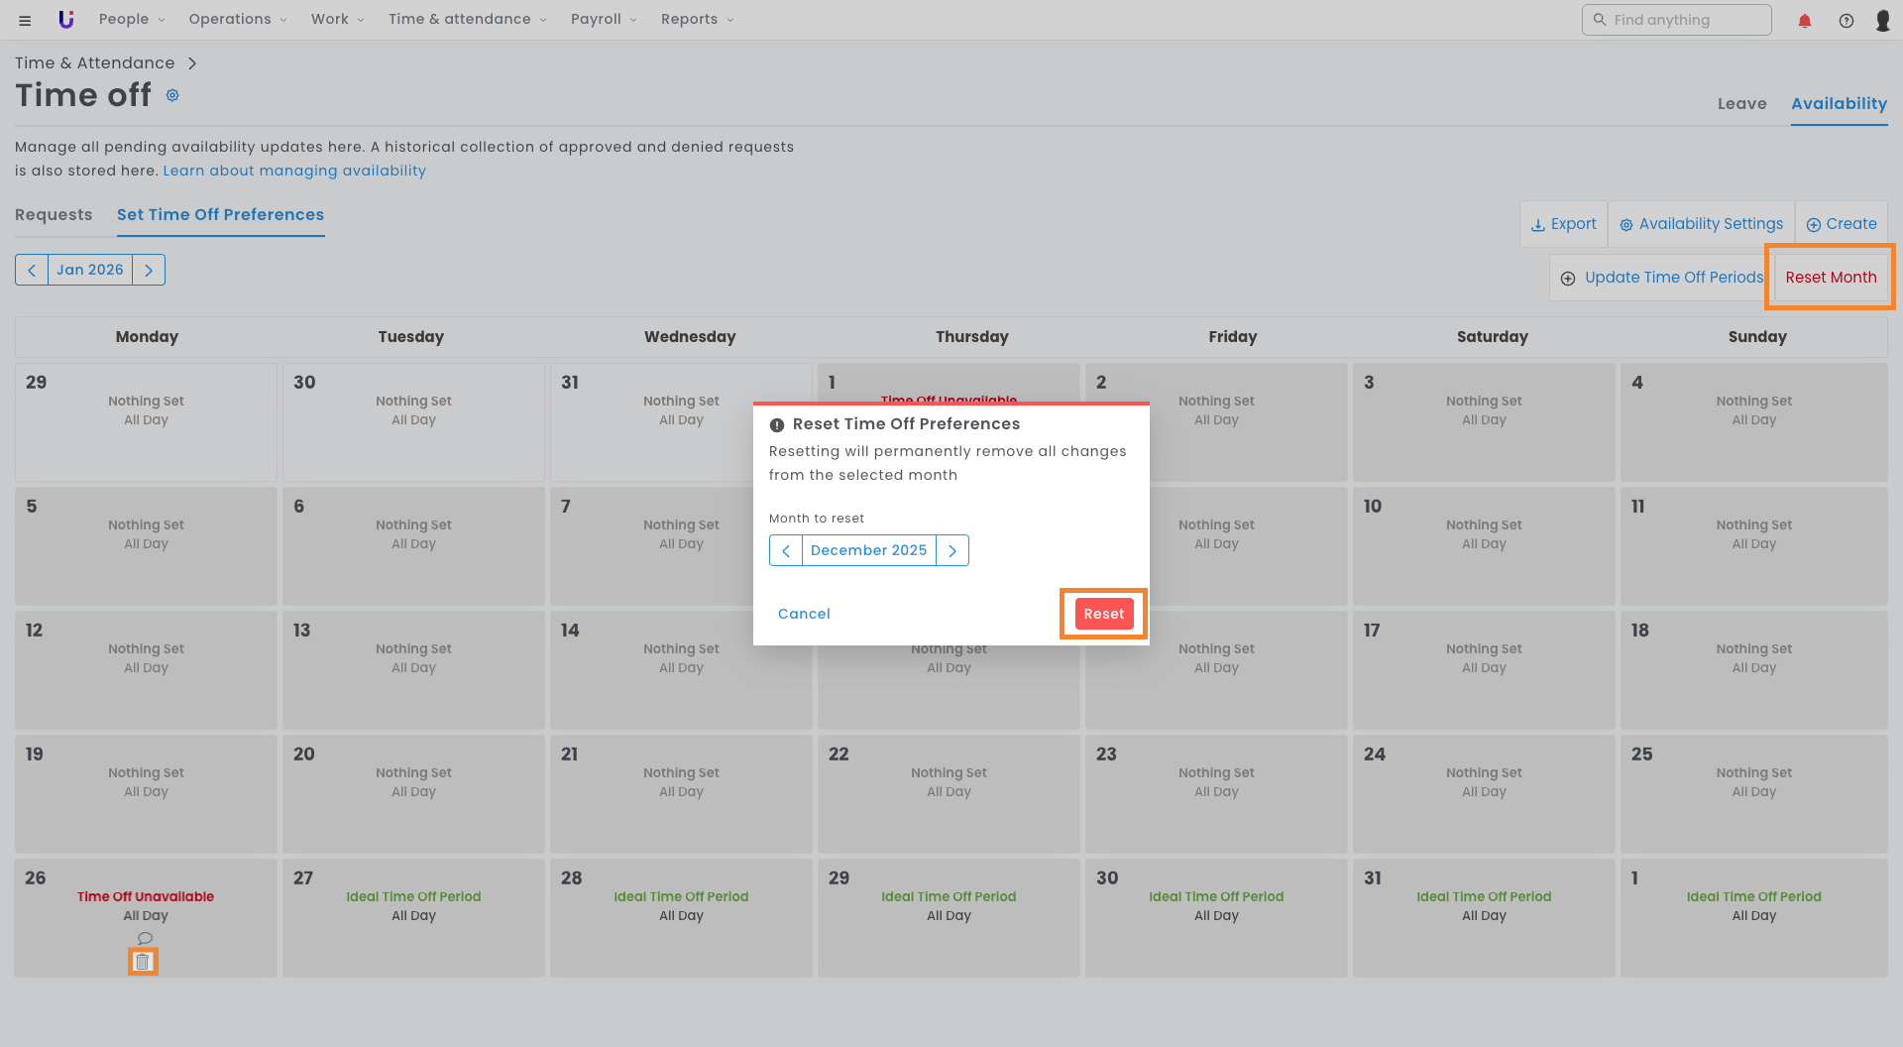Click the notification bell icon
The image size is (1903, 1047).
pyautogui.click(x=1804, y=20)
